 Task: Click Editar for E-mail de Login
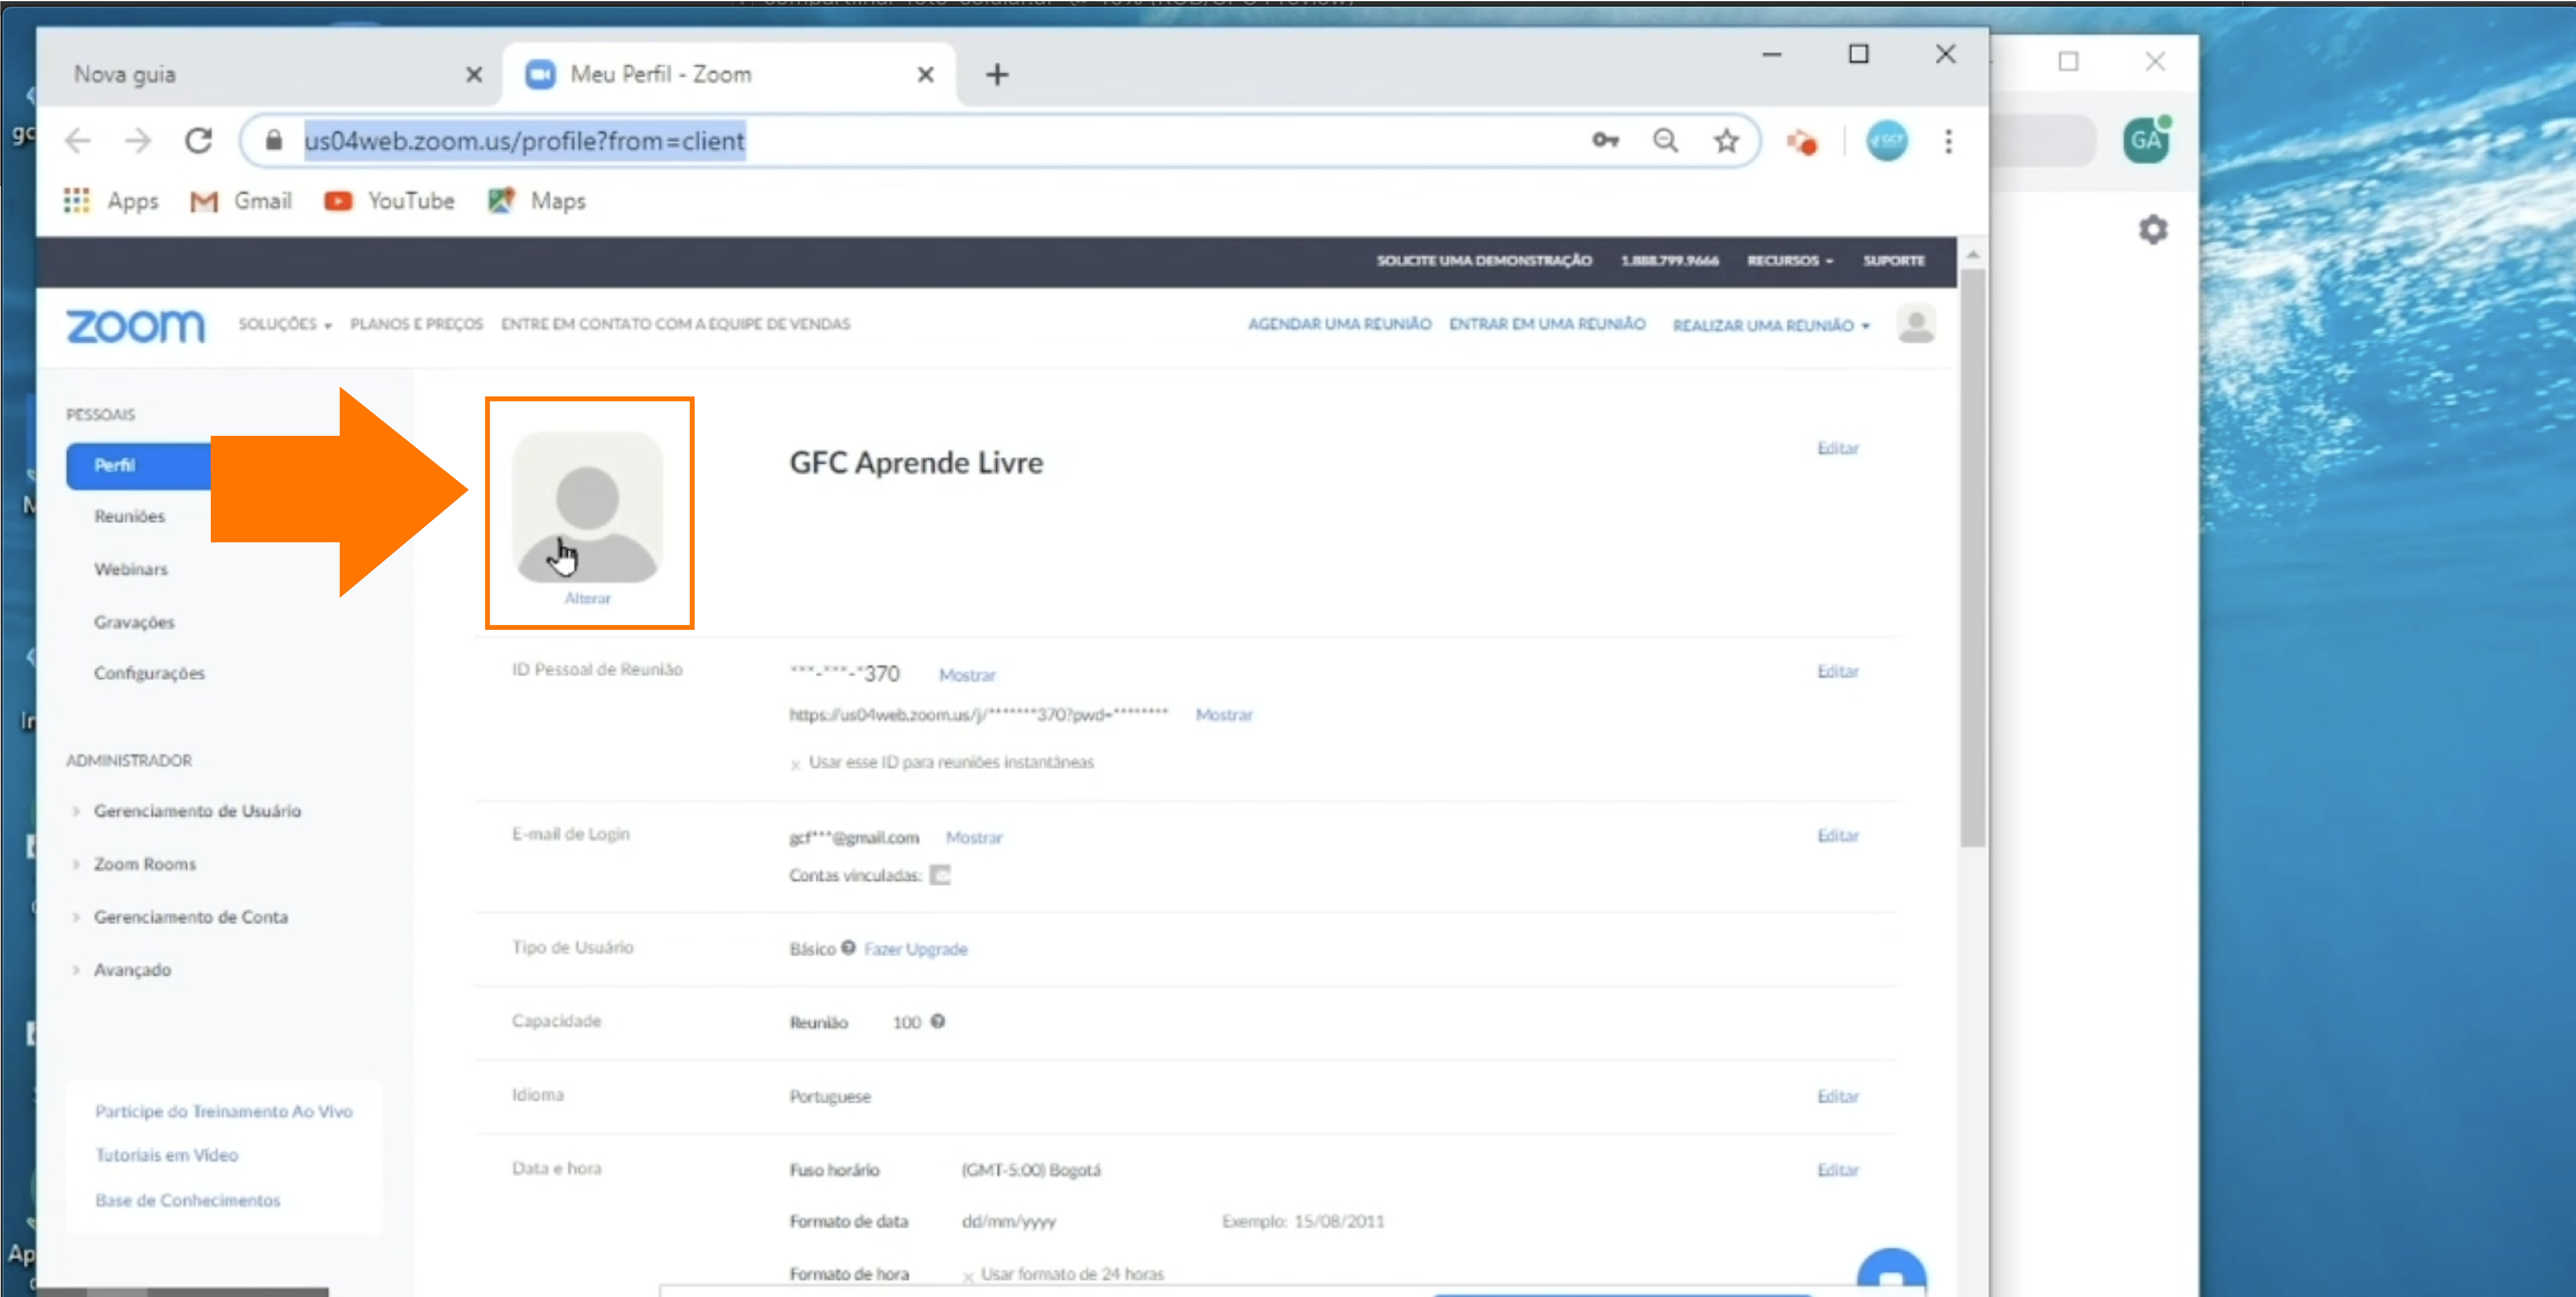1838,836
